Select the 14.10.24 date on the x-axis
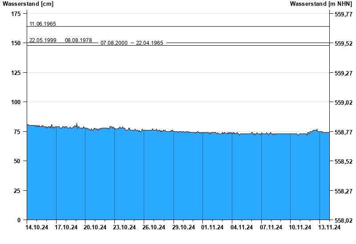The image size is (356, 244). pos(36,228)
